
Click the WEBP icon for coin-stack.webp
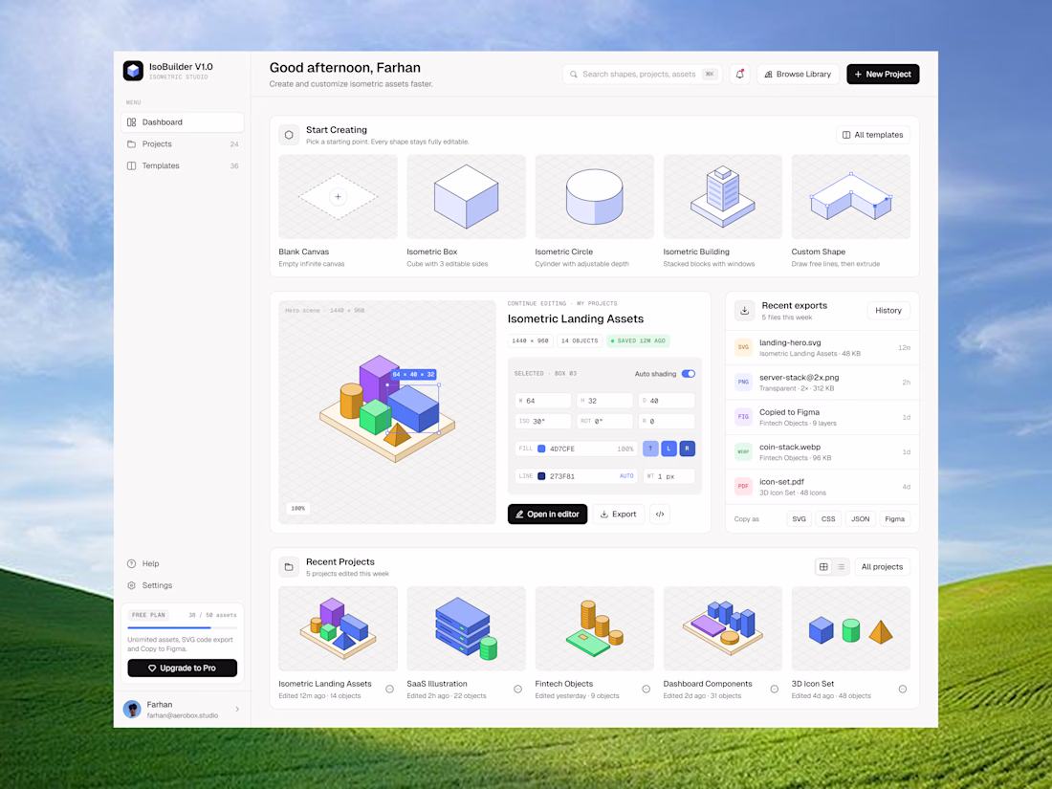pos(743,451)
